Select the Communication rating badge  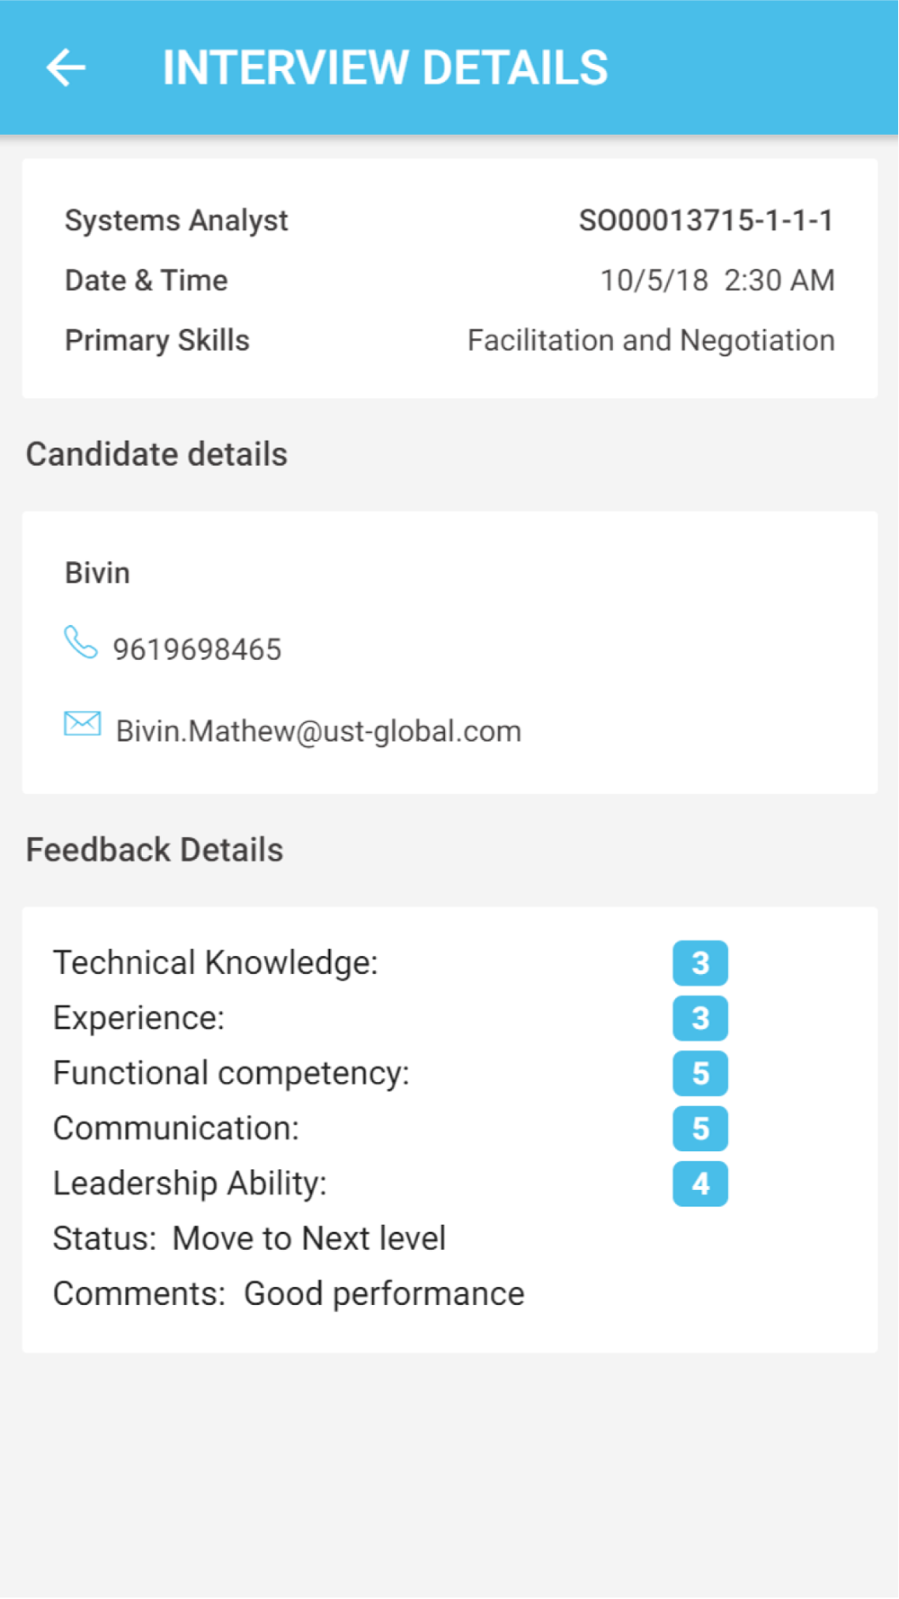tap(700, 1129)
